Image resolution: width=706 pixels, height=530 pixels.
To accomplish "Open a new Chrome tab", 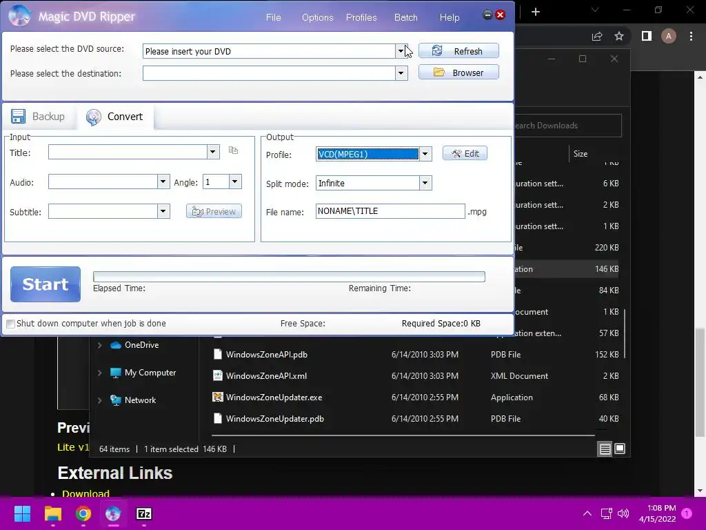I will [535, 12].
